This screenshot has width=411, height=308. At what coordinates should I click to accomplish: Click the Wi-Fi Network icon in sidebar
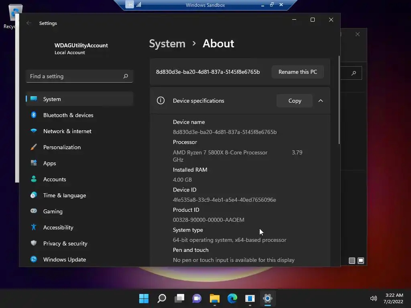(34, 131)
